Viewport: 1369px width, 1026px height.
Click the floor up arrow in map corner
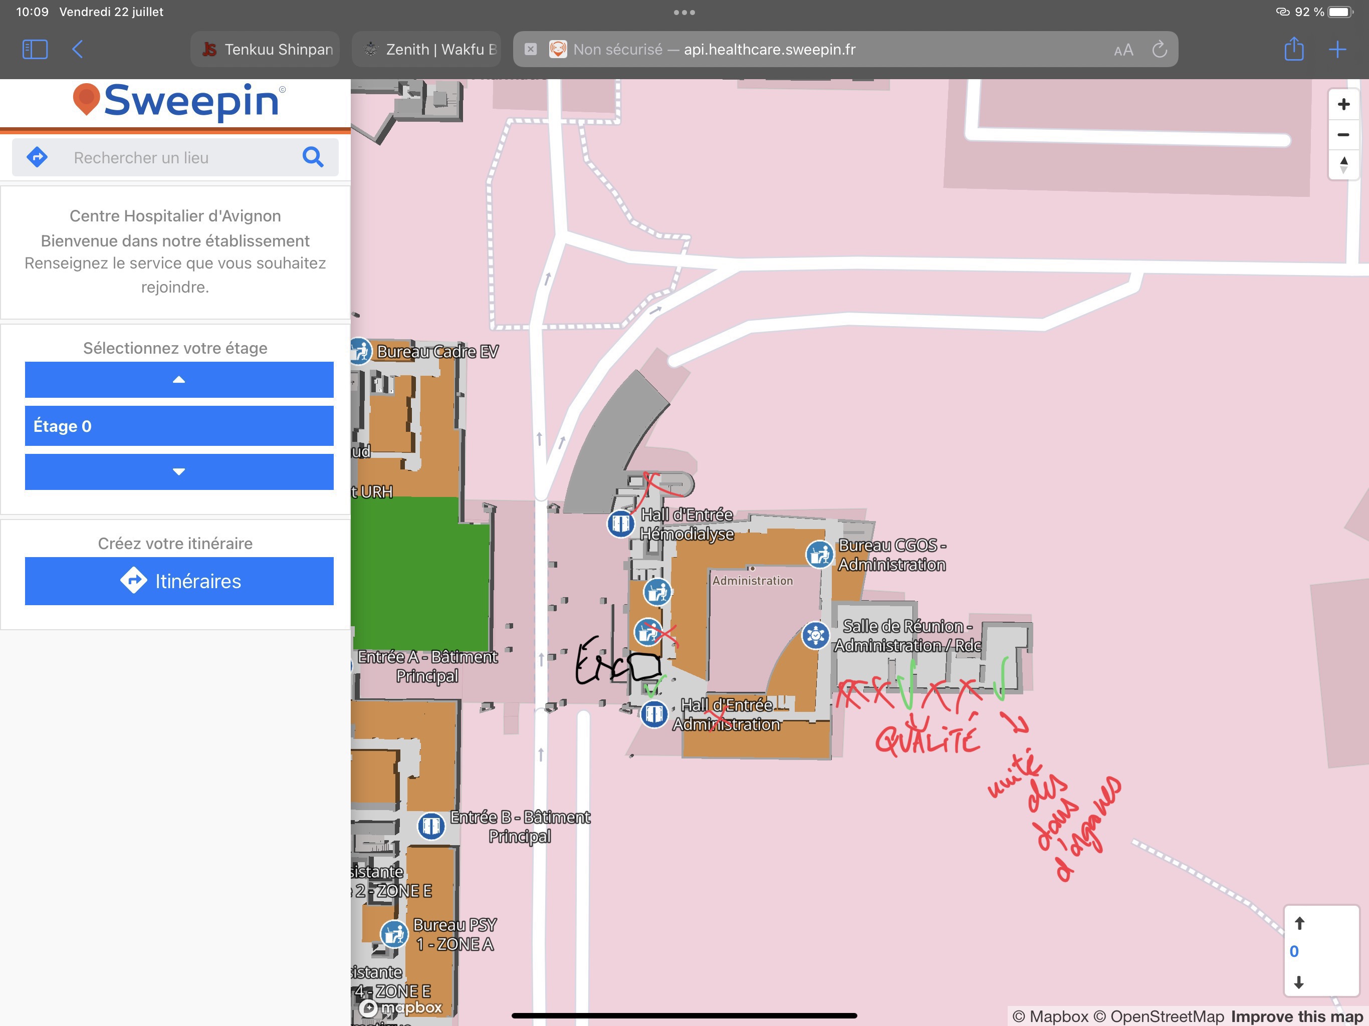[x=1299, y=923]
